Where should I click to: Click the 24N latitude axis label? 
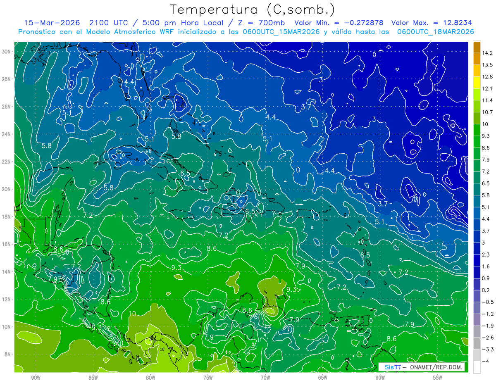point(7,134)
